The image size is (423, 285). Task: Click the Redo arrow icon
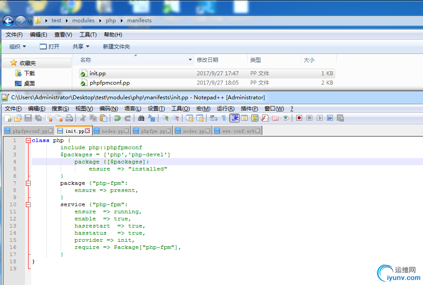click(127, 118)
